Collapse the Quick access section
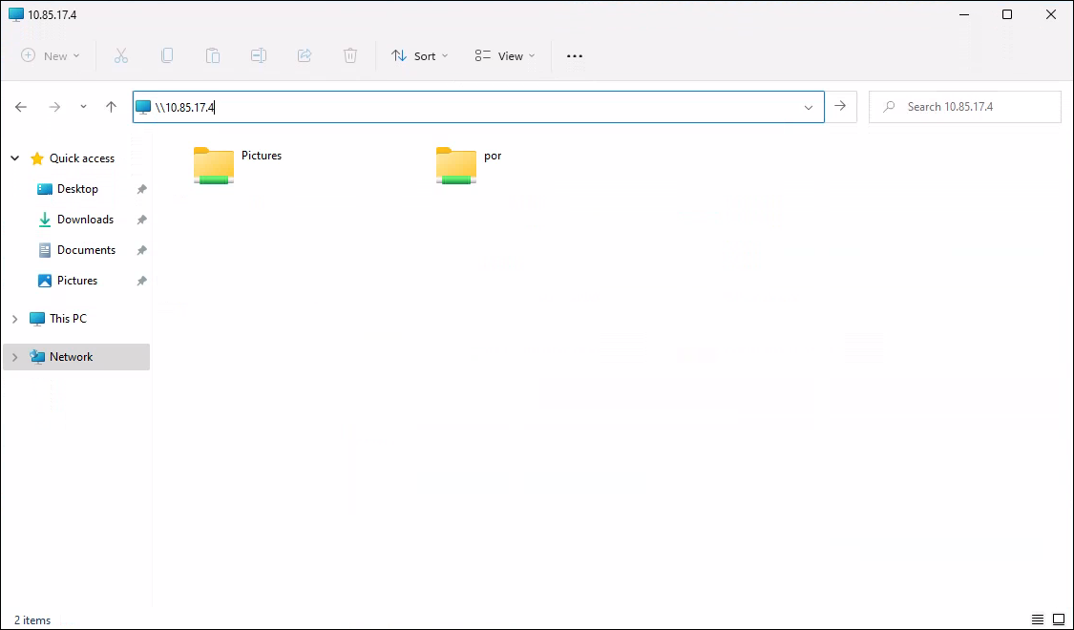This screenshot has width=1074, height=630. pos(14,158)
